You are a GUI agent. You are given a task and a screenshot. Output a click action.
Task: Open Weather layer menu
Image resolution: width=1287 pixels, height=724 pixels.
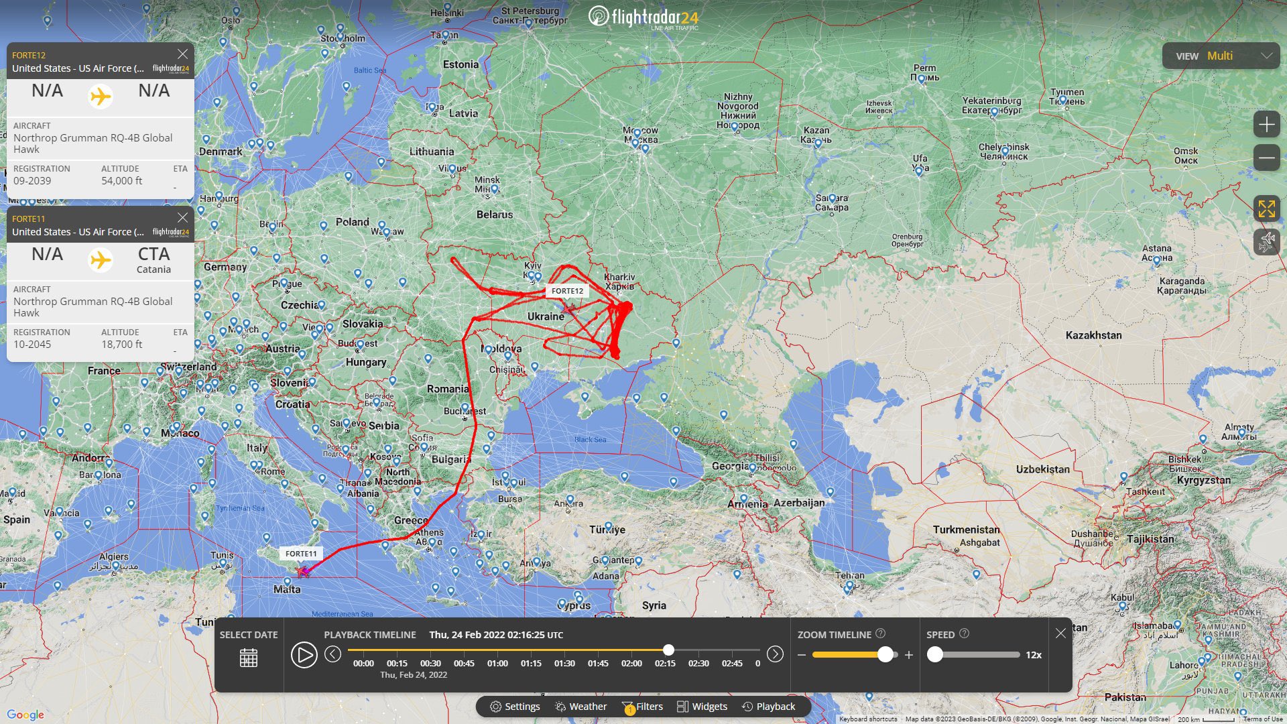pyautogui.click(x=580, y=707)
